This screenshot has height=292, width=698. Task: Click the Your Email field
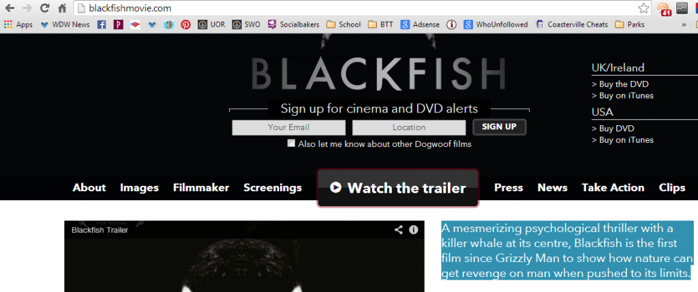288,127
